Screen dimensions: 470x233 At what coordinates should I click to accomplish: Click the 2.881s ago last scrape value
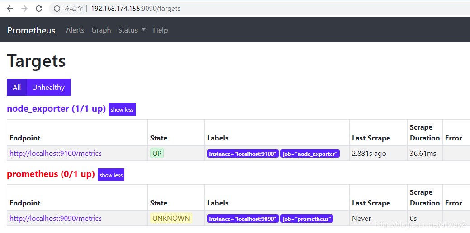369,154
